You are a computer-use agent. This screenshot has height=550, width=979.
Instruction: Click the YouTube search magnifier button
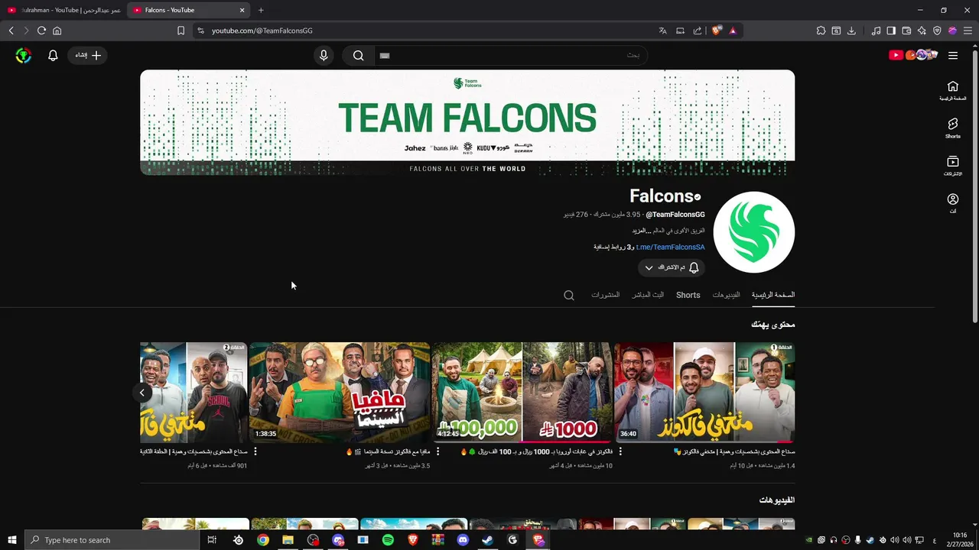click(358, 56)
